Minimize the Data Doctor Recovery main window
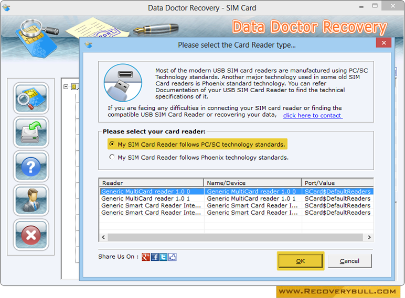 click(x=361, y=6)
